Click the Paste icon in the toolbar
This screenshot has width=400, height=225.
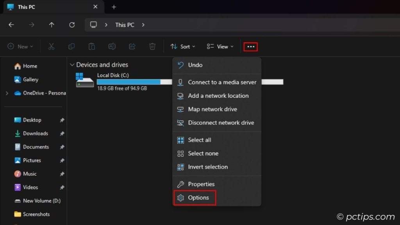92,46
